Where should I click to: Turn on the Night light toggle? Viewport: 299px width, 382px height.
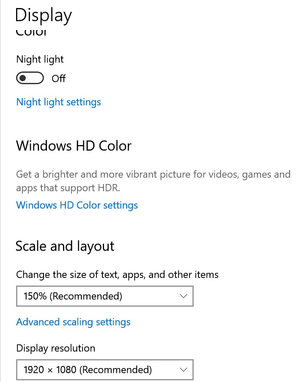[30, 78]
